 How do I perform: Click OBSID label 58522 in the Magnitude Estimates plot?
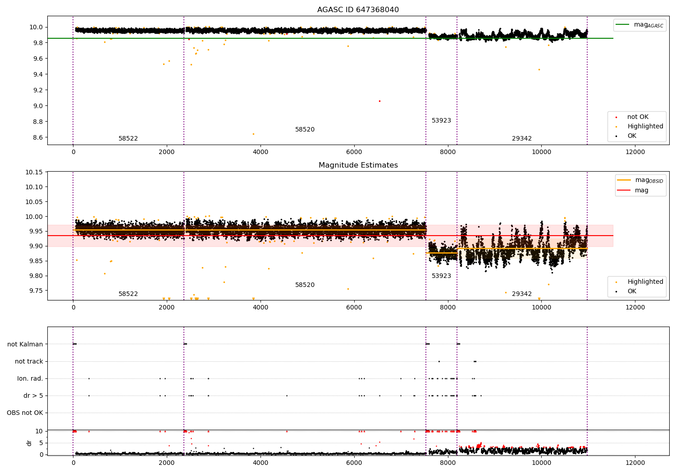click(x=128, y=294)
